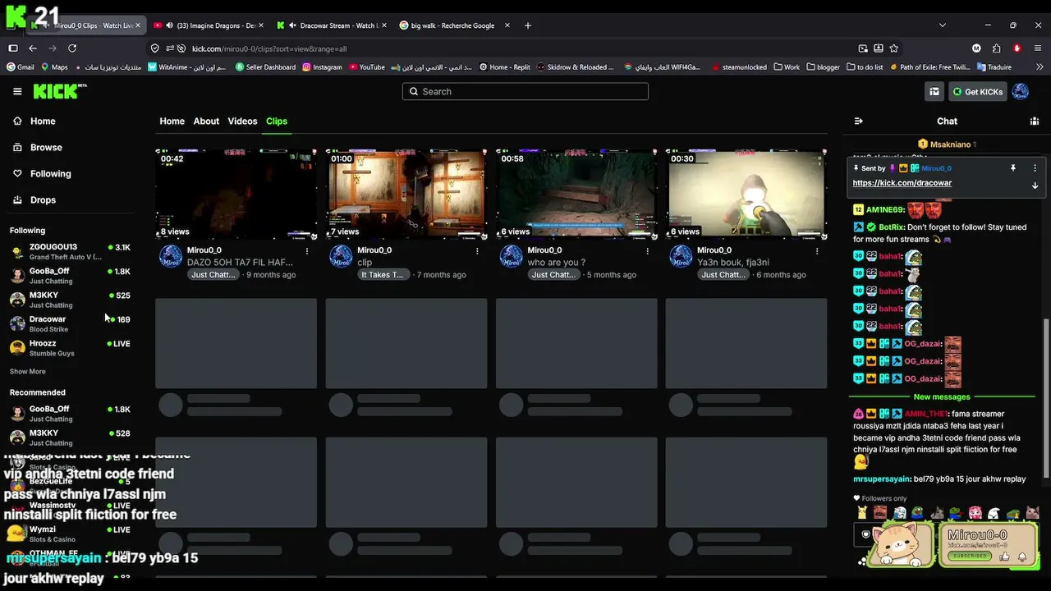This screenshot has width=1051, height=591.
Task: Open the Maps bookmark
Action: (x=53, y=67)
